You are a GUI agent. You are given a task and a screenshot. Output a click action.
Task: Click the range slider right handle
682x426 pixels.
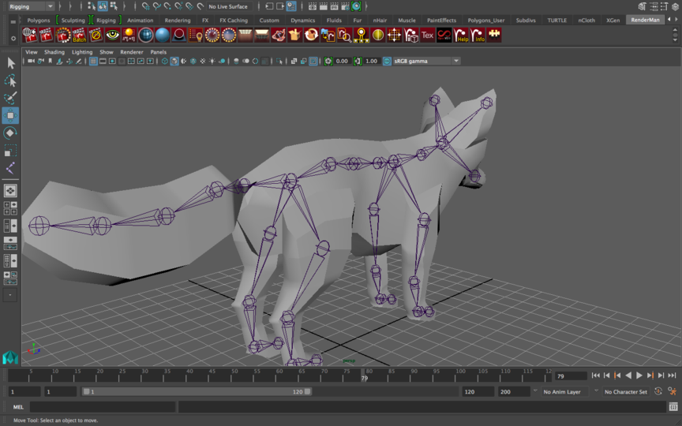click(308, 391)
